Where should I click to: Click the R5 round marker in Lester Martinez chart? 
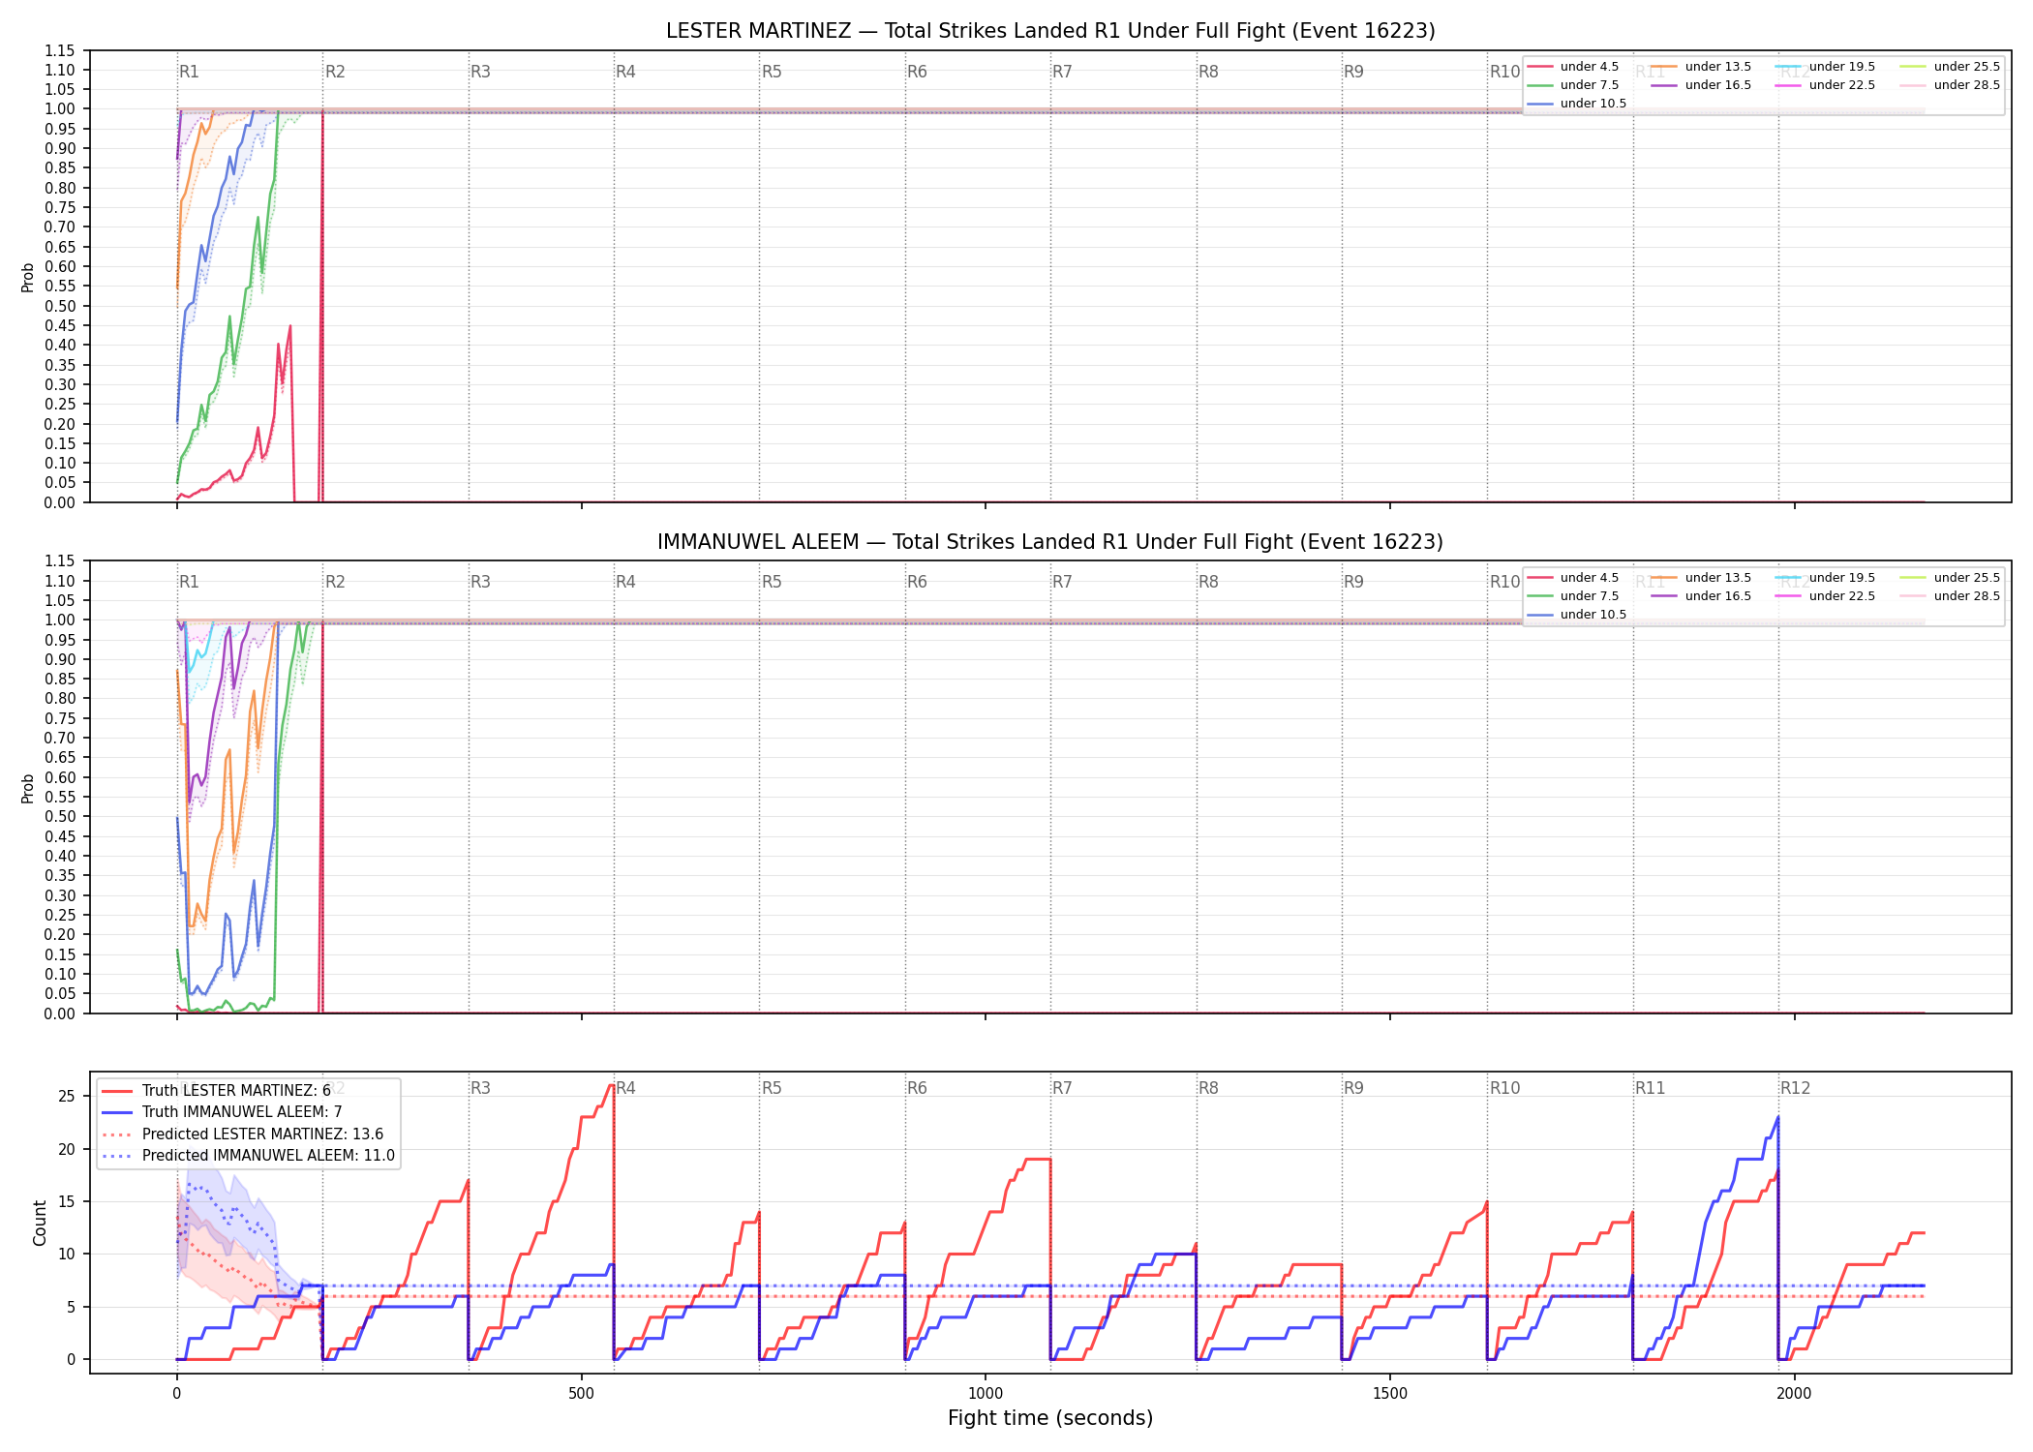coord(772,72)
